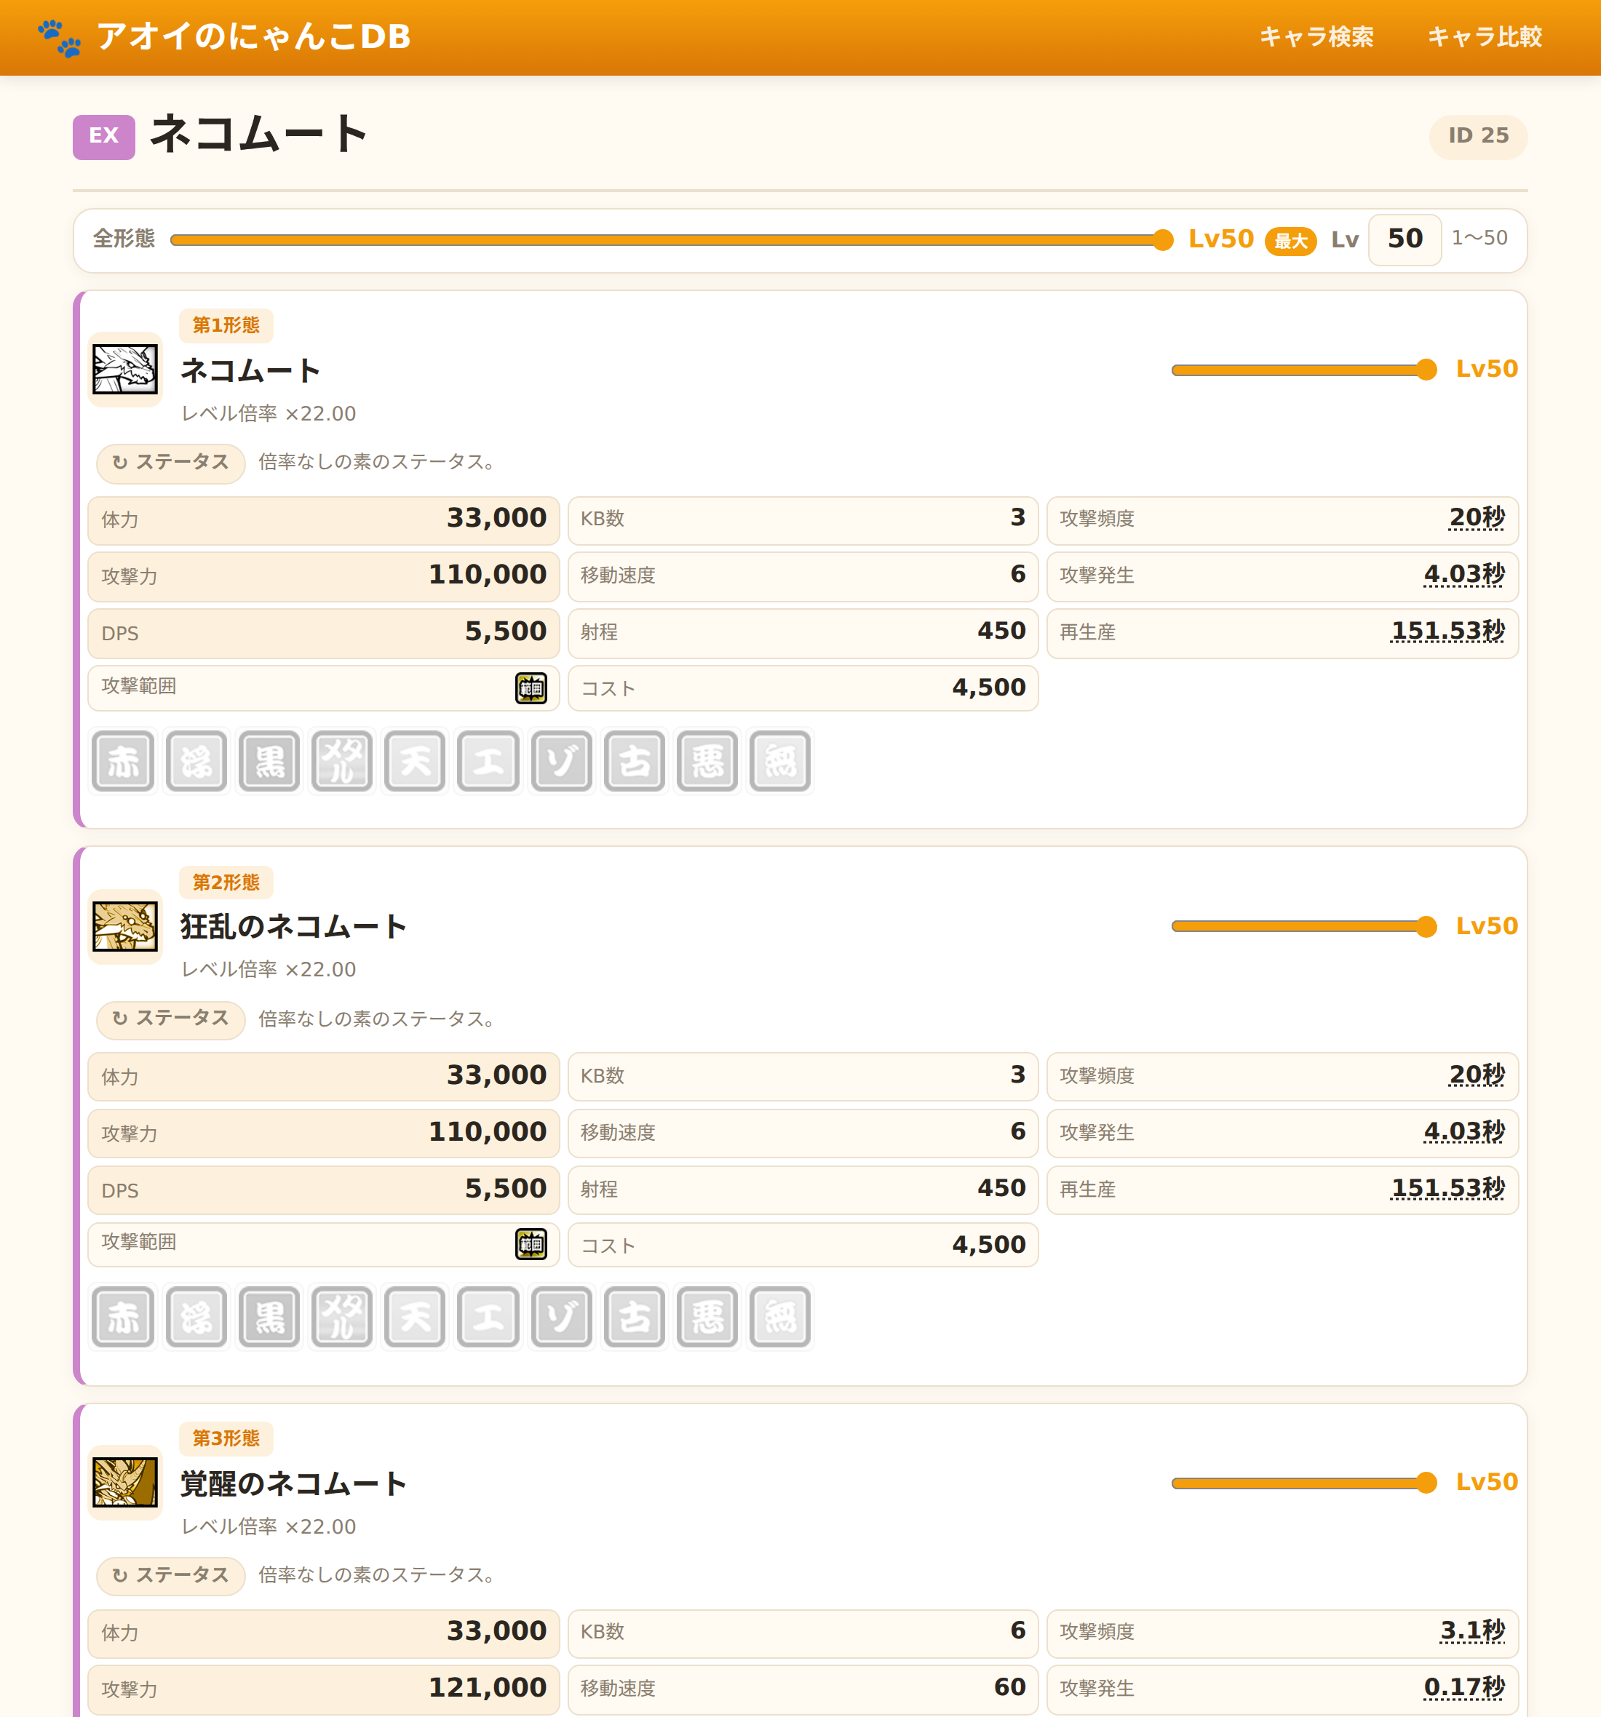Screen dimensions: 1601x1717
Task: Adjust the ネコムート Lv50 slider
Action: [1304, 370]
